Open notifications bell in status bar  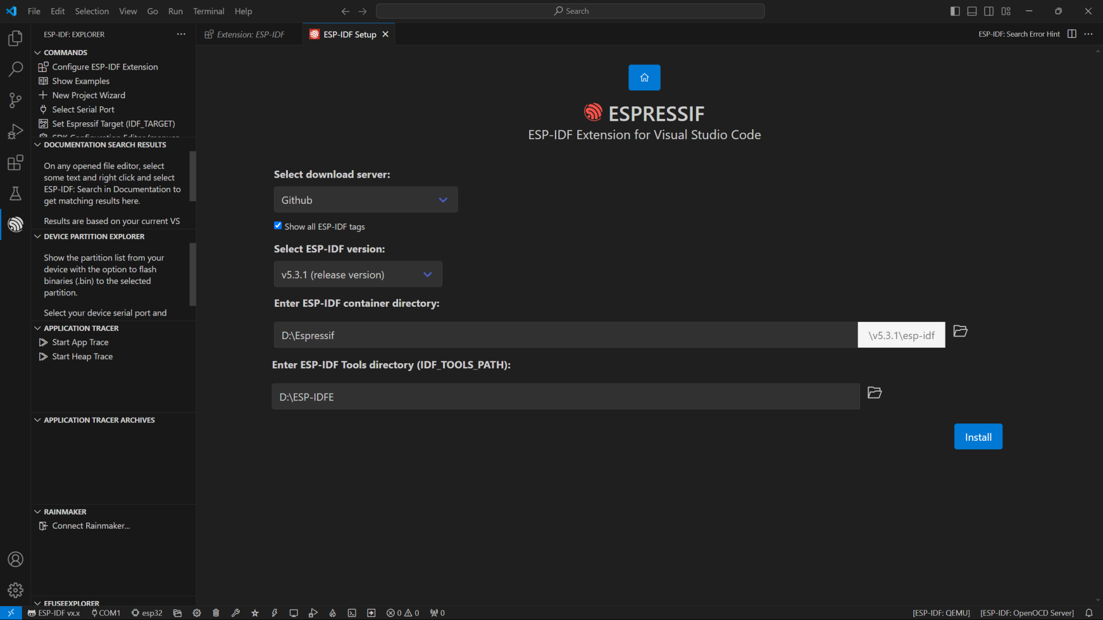click(x=1089, y=613)
